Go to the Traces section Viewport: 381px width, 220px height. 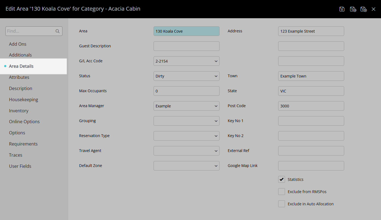point(16,155)
